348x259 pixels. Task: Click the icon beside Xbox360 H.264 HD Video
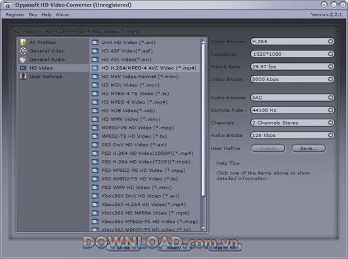tap(95, 205)
